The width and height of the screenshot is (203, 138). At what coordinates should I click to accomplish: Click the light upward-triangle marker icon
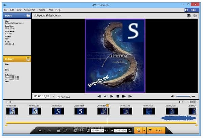click(40, 130)
